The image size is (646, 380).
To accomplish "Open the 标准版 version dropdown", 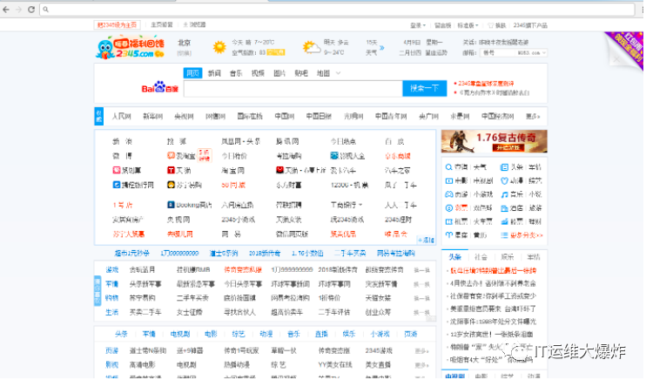I will (468, 25).
